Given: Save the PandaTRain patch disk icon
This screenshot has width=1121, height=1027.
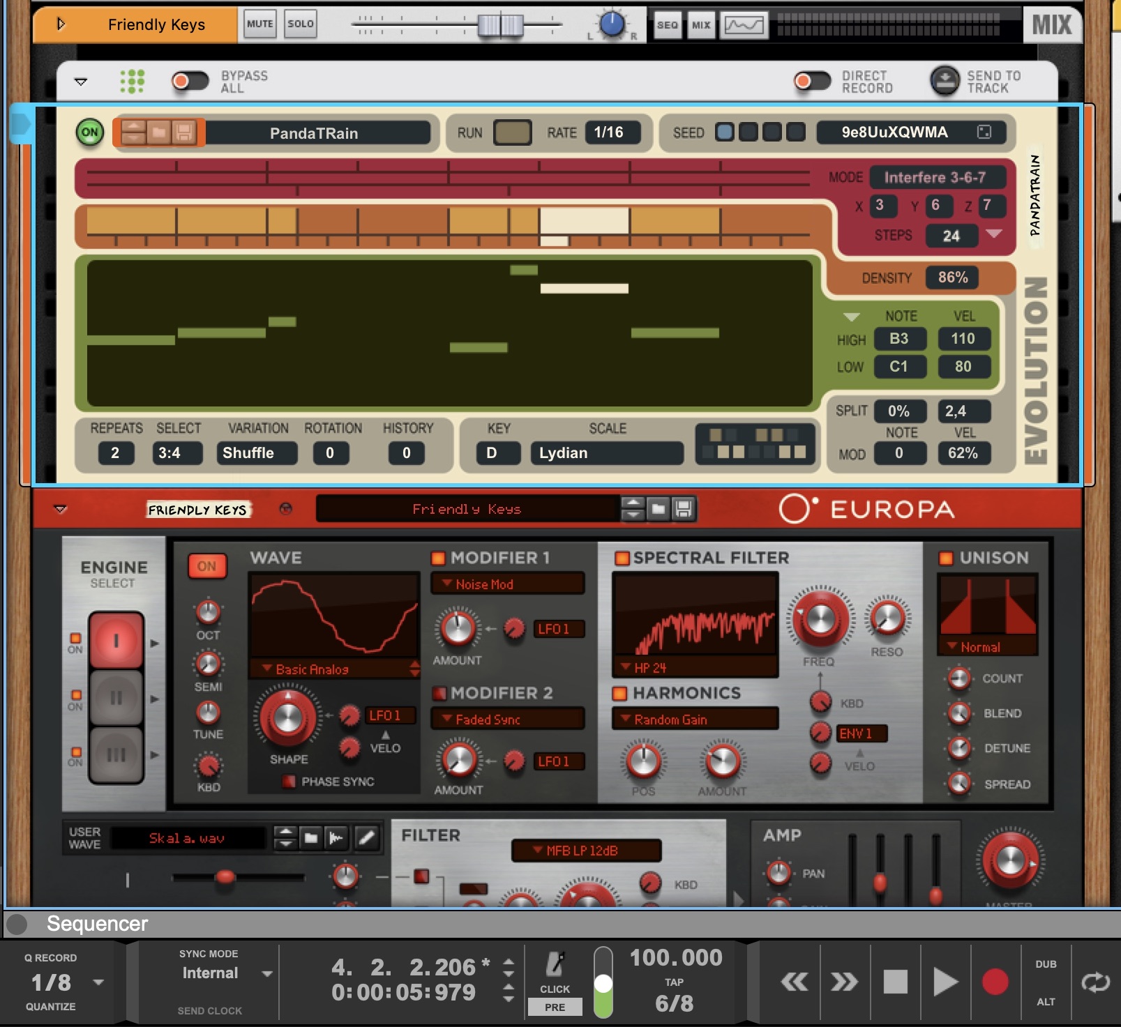Looking at the screenshot, I should 184,132.
